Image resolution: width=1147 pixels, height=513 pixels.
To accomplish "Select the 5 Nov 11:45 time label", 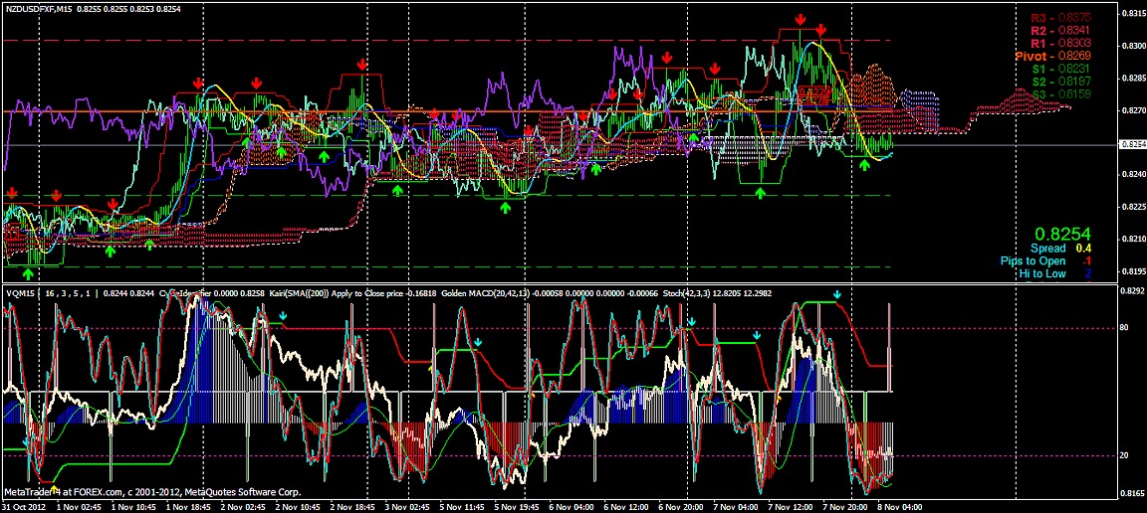I will click(462, 506).
